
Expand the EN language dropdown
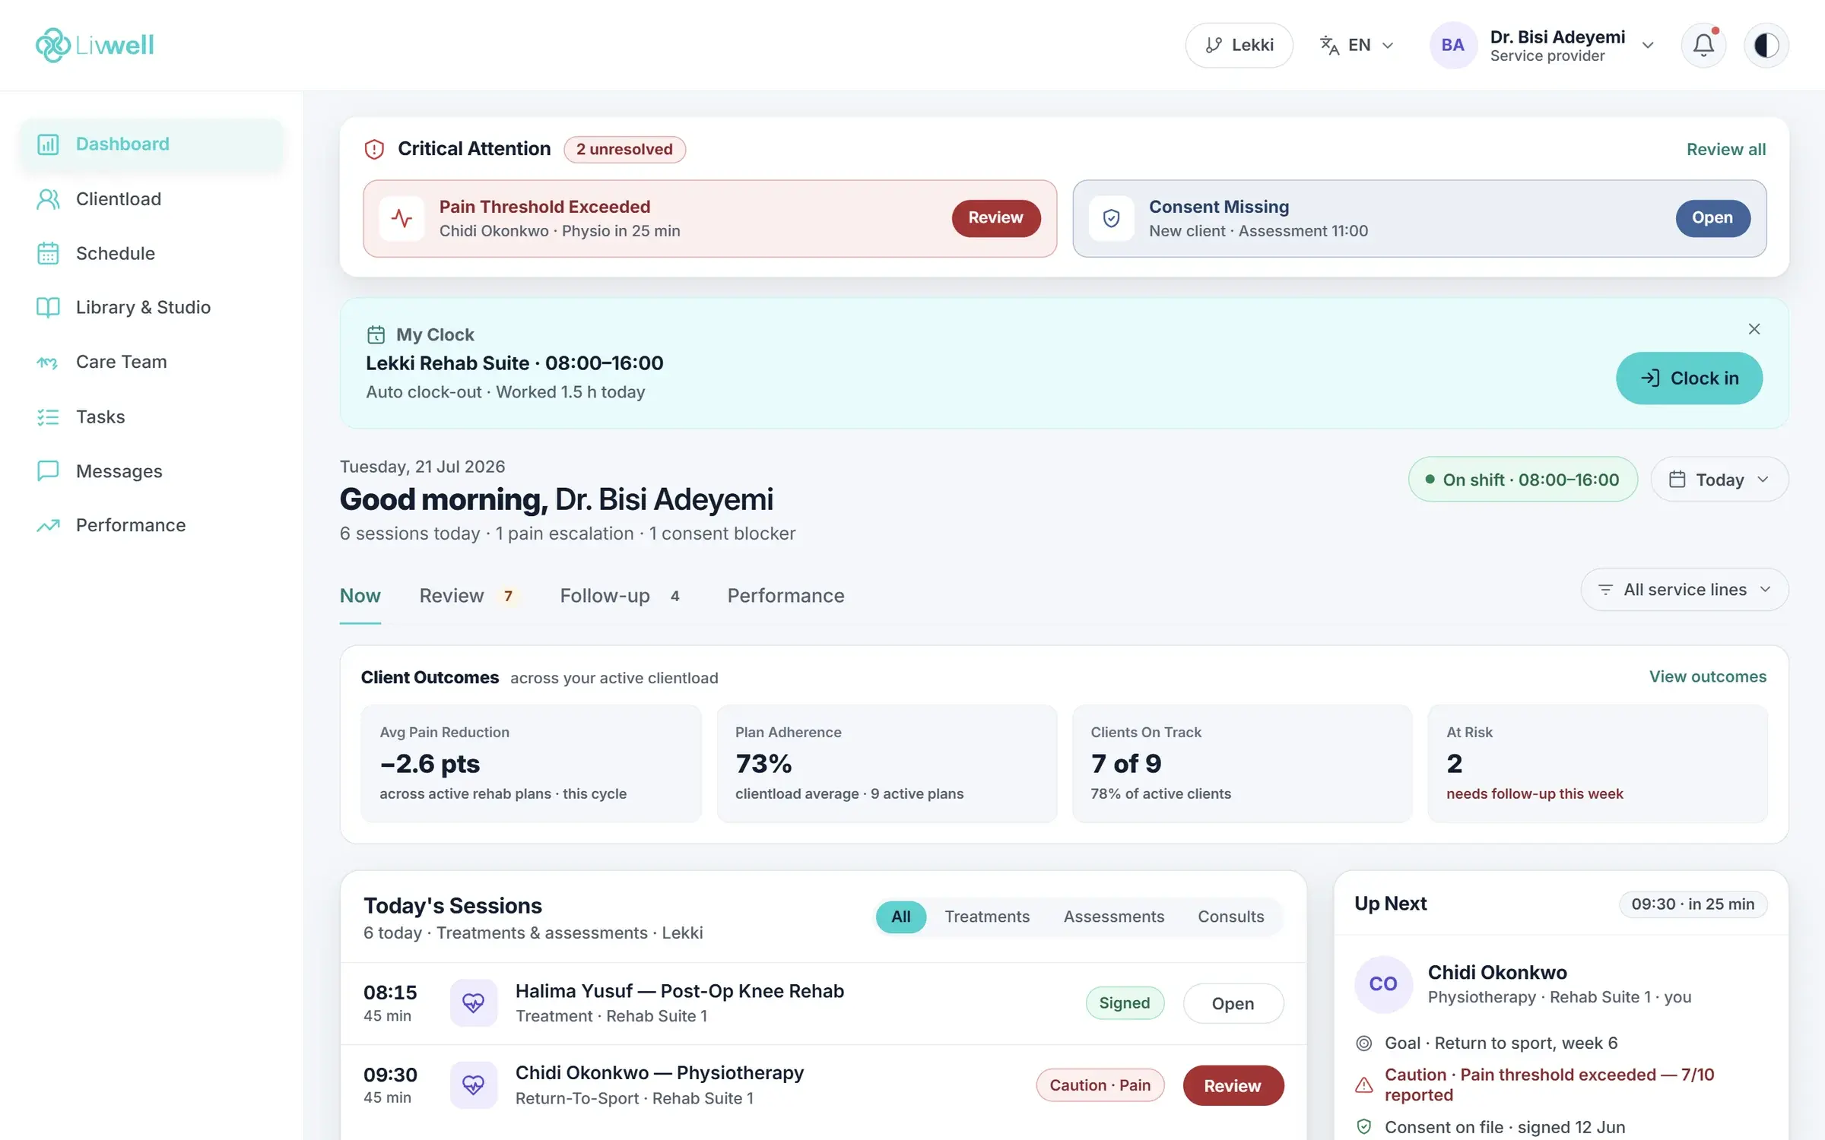(1357, 45)
